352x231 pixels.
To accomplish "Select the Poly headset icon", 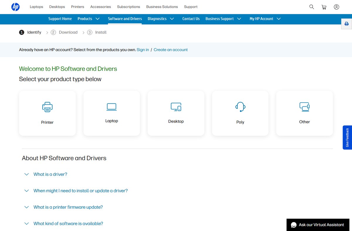I will coord(240,107).
